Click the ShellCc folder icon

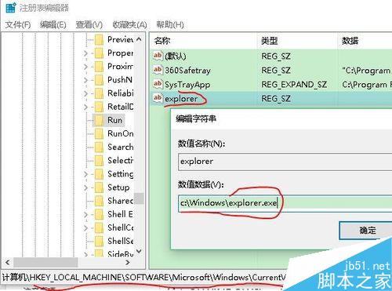[99, 228]
